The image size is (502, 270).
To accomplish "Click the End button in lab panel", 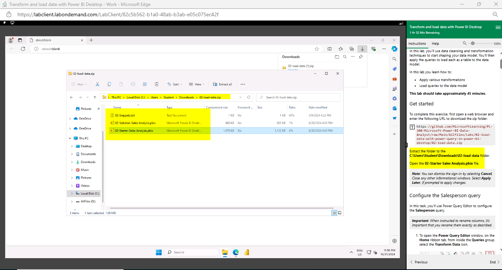I will (x=495, y=262).
